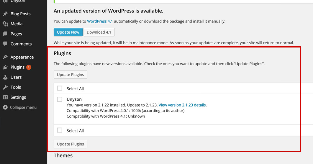
Task: Check the top Select All checkbox
Action: 60,88
